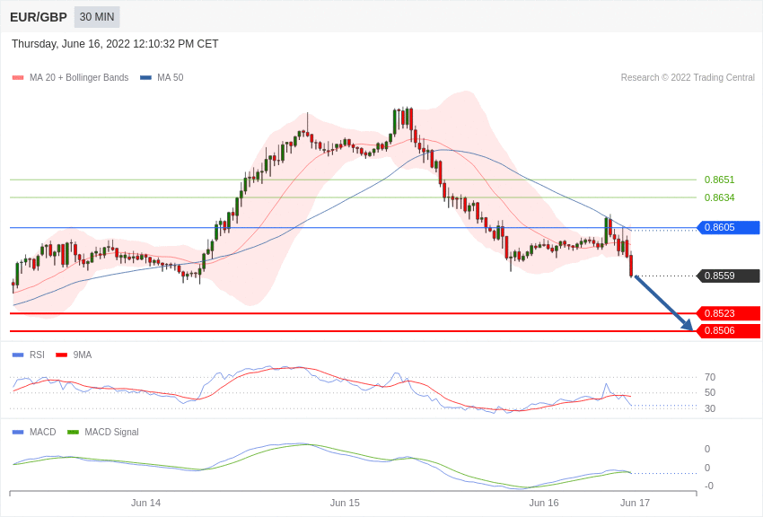Click the RSI blue legend swatch

click(18, 355)
